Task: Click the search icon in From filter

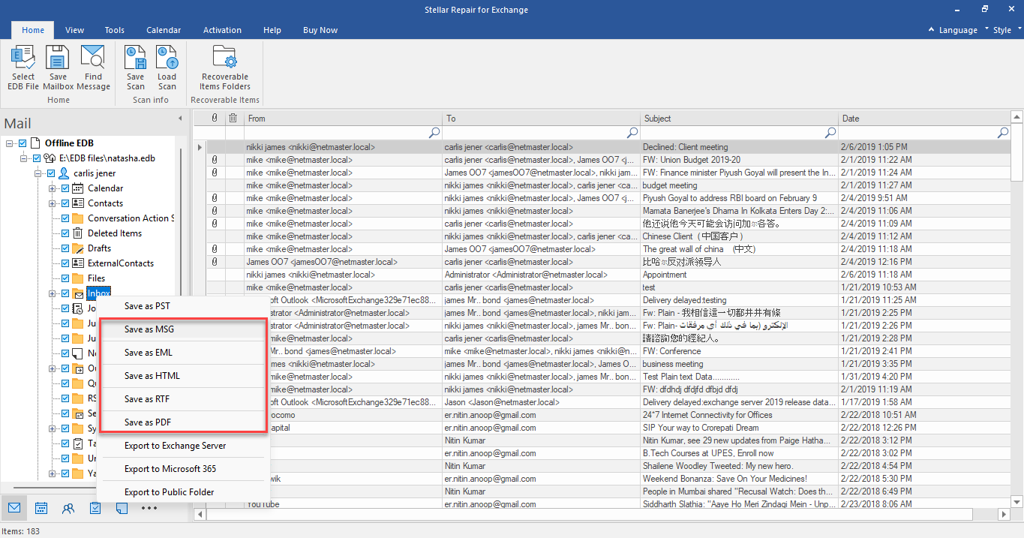Action: pos(434,133)
